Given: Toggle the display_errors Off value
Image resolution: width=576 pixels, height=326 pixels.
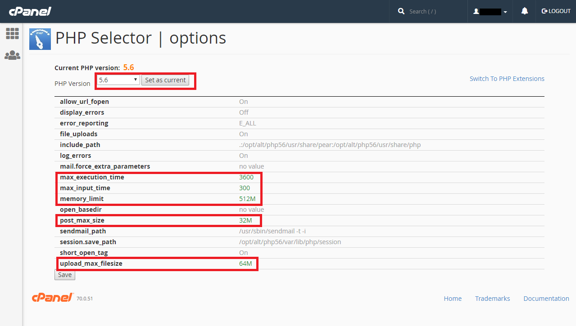Looking at the screenshot, I should tap(244, 112).
